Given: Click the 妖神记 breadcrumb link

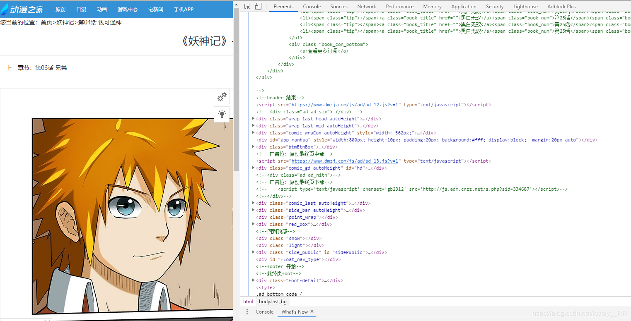Looking at the screenshot, I should click(x=65, y=22).
